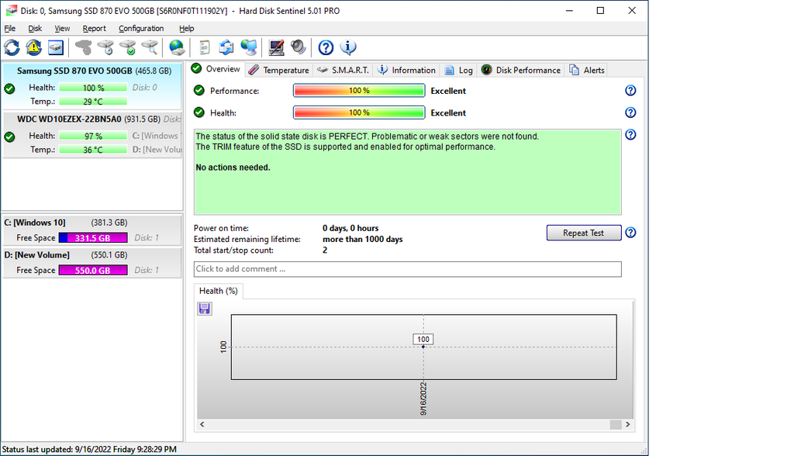Select the Health (%) graph tab
Viewport: 794px width, 456px height.
click(218, 291)
